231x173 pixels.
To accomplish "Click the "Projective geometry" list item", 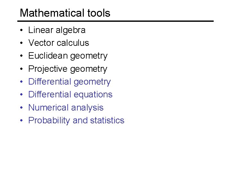I will 68,69.
